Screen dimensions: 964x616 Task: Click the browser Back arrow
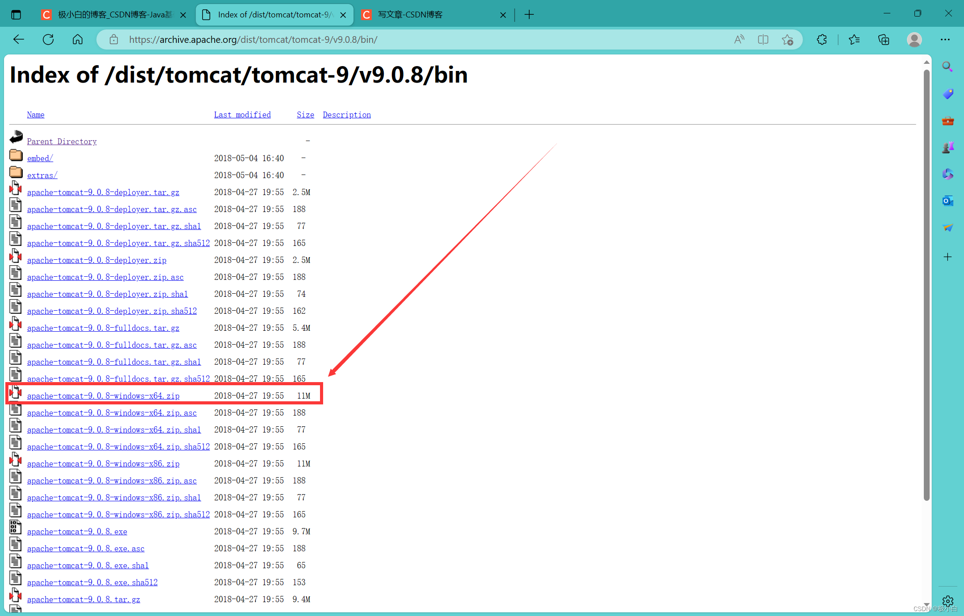pyautogui.click(x=19, y=40)
